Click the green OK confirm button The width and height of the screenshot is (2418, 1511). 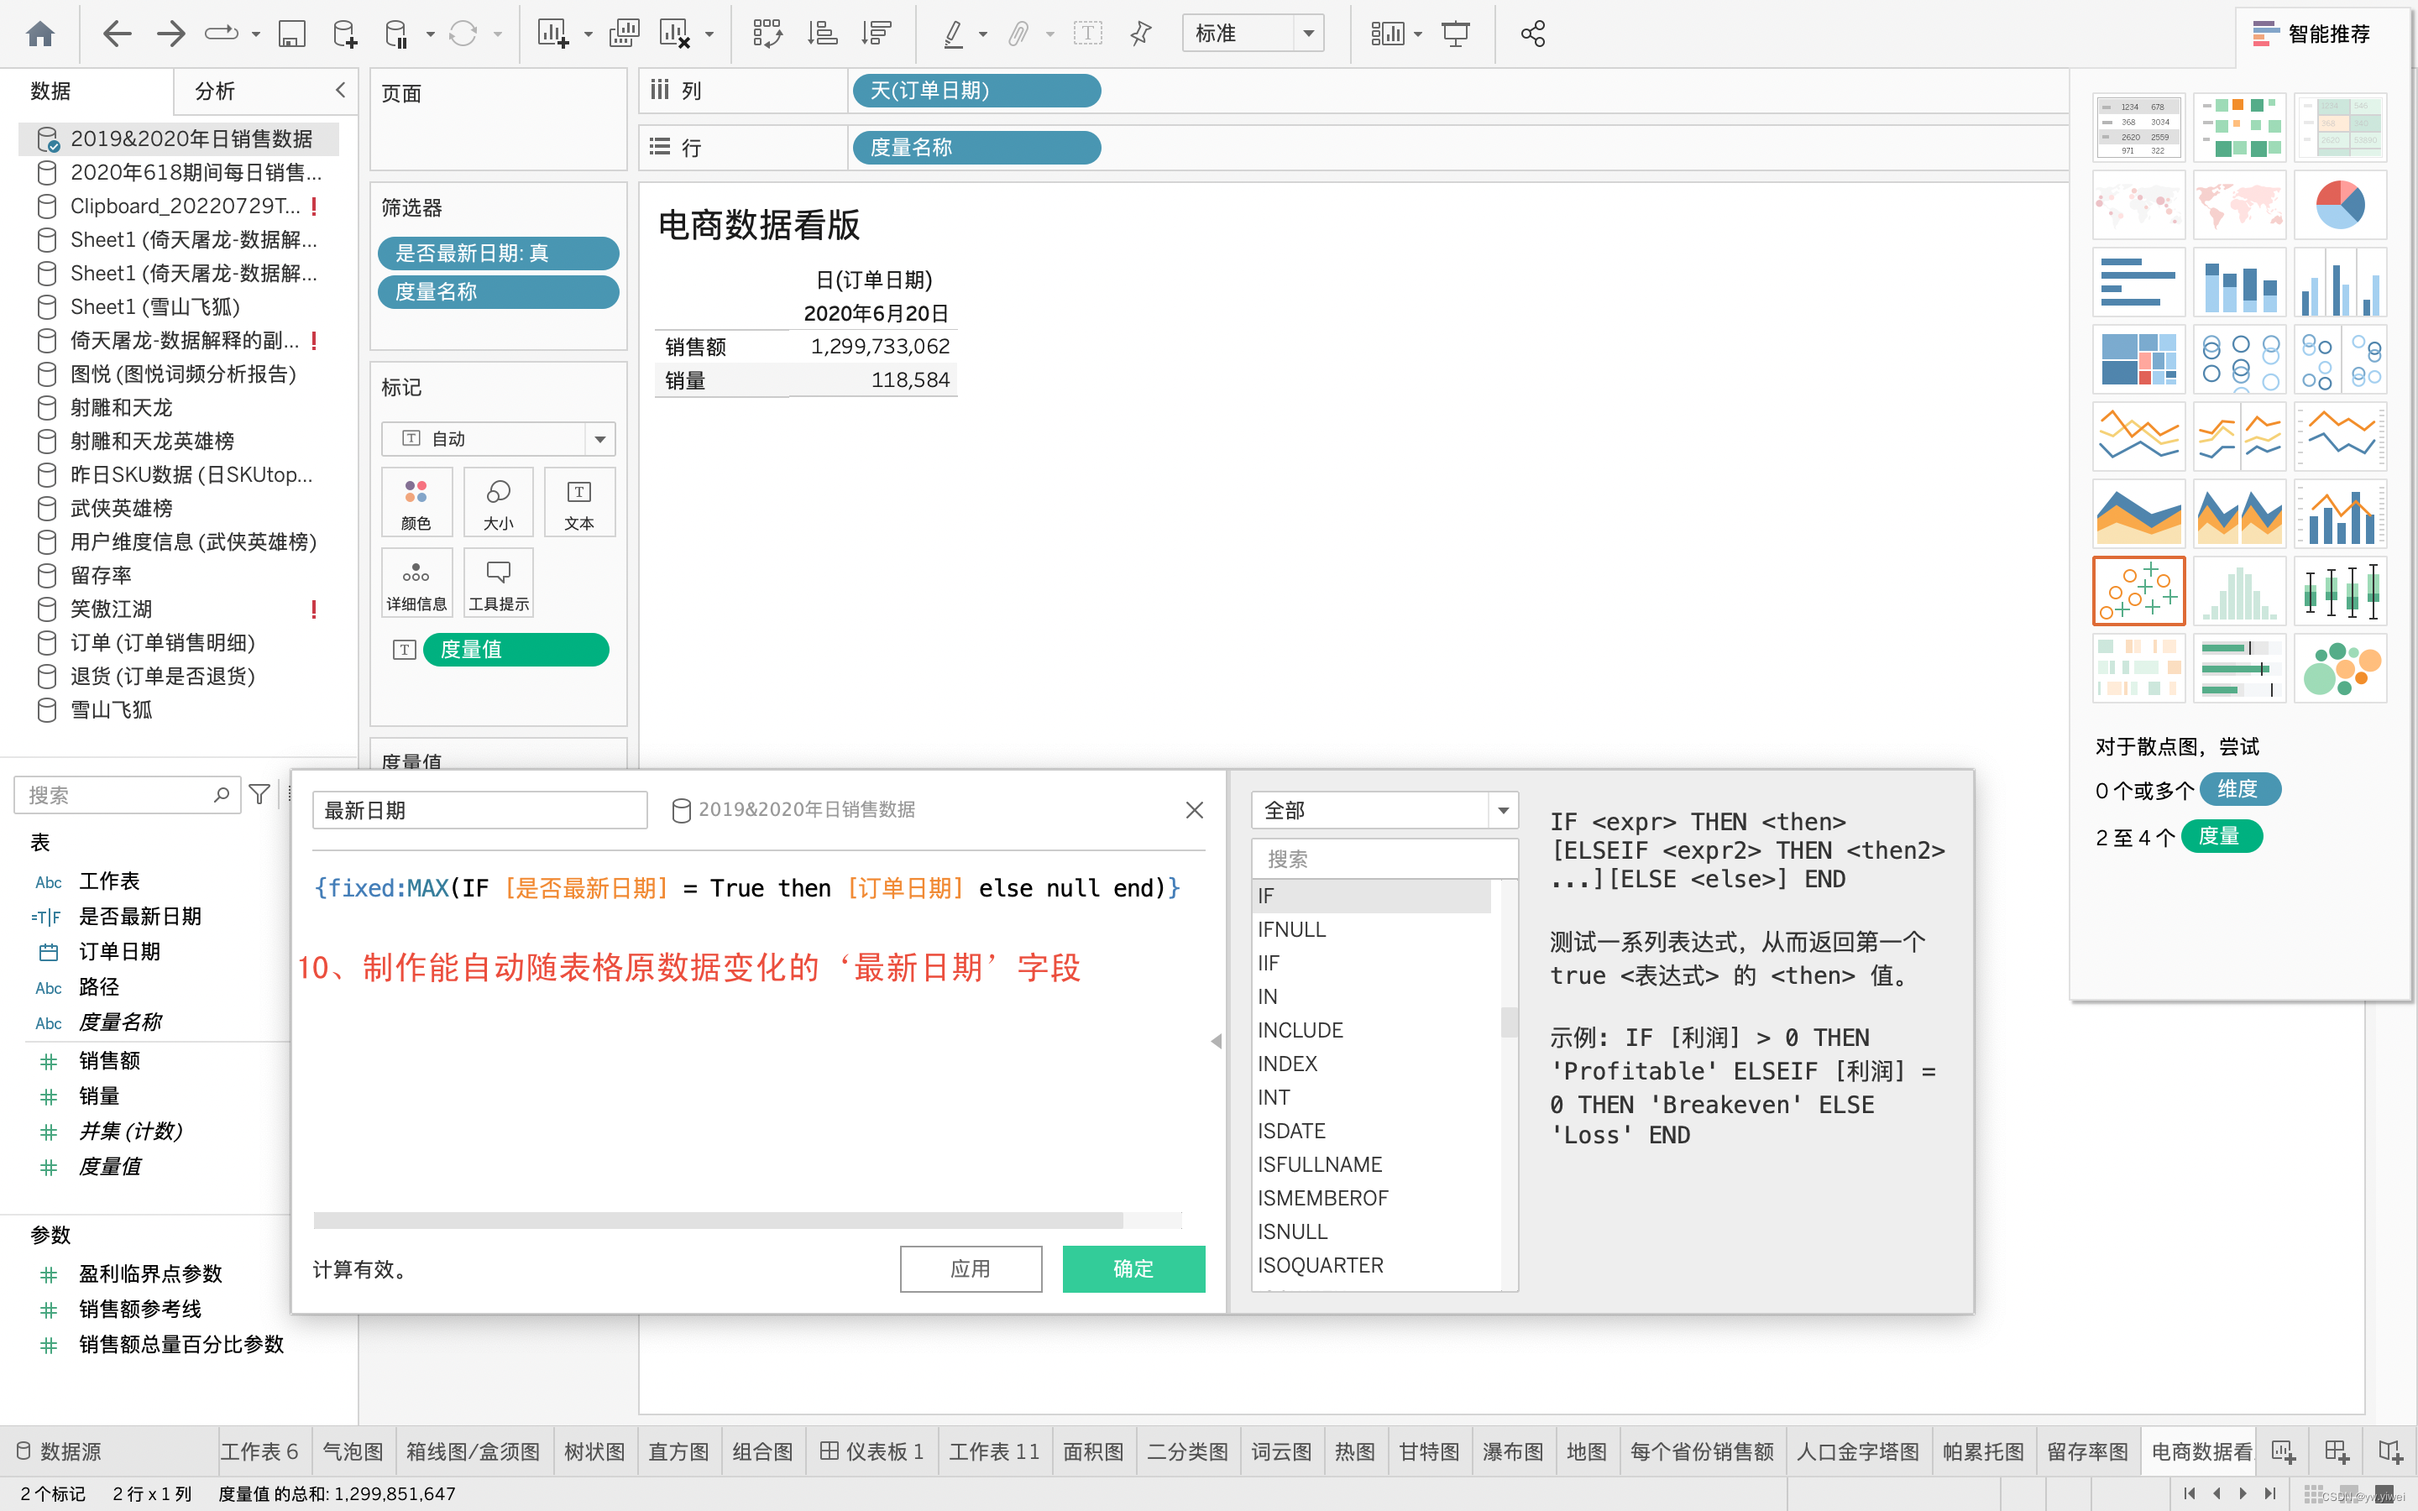tap(1133, 1268)
